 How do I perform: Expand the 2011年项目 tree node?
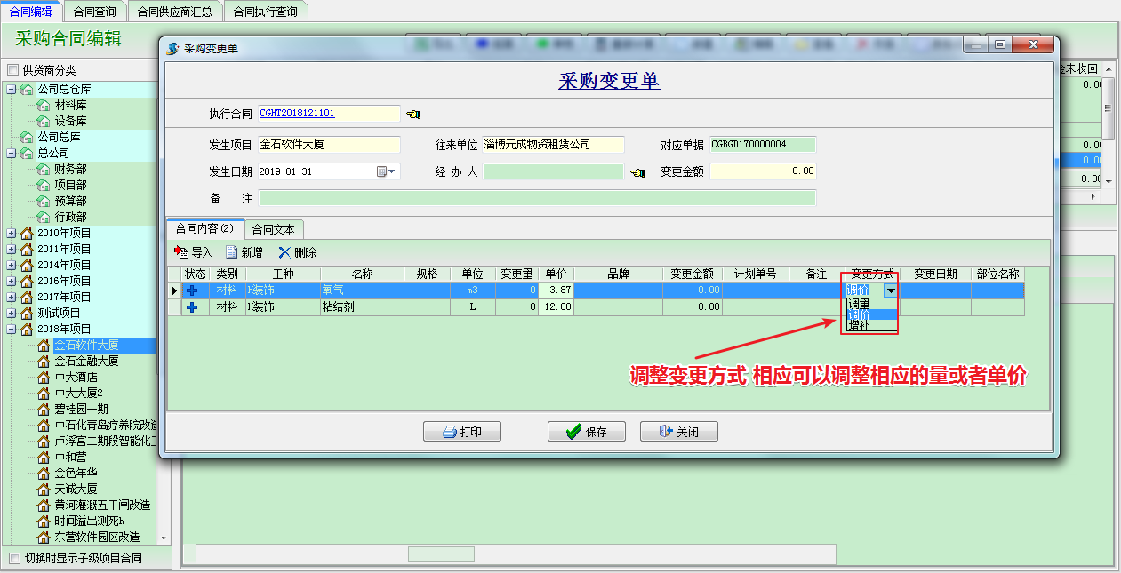pyautogui.click(x=12, y=249)
